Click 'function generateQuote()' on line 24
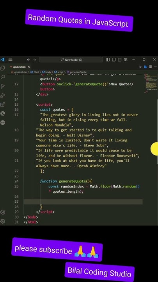This screenshot has width=158, height=282. 65,181
